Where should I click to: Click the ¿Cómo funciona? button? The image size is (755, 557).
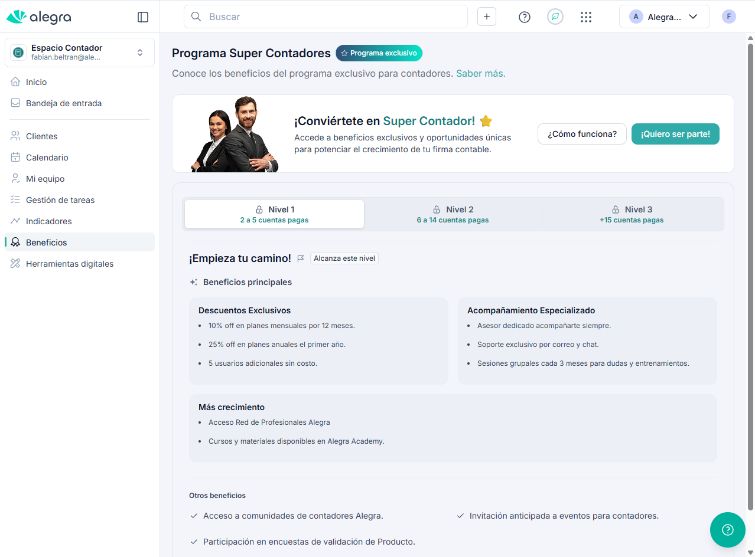pyautogui.click(x=581, y=134)
